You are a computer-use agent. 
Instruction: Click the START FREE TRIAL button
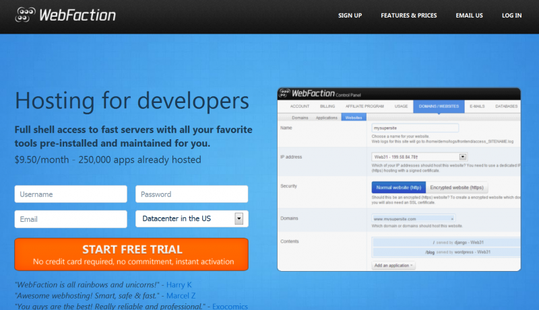[131, 254]
